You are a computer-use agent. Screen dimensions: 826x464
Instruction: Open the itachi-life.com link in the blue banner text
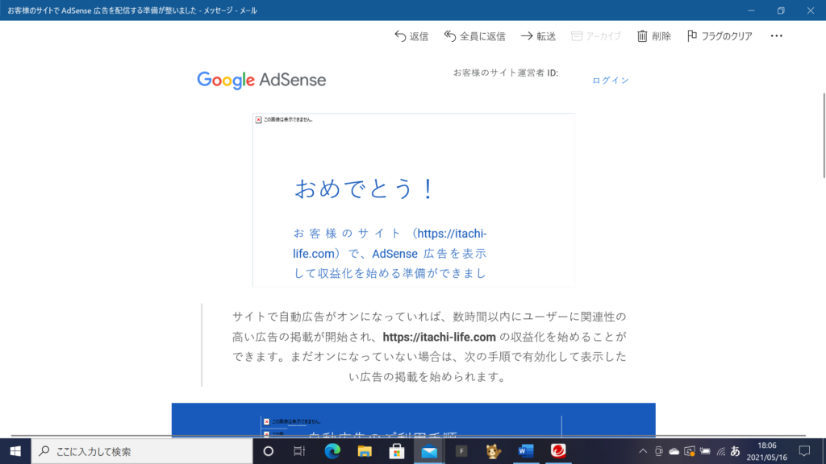pos(390,243)
